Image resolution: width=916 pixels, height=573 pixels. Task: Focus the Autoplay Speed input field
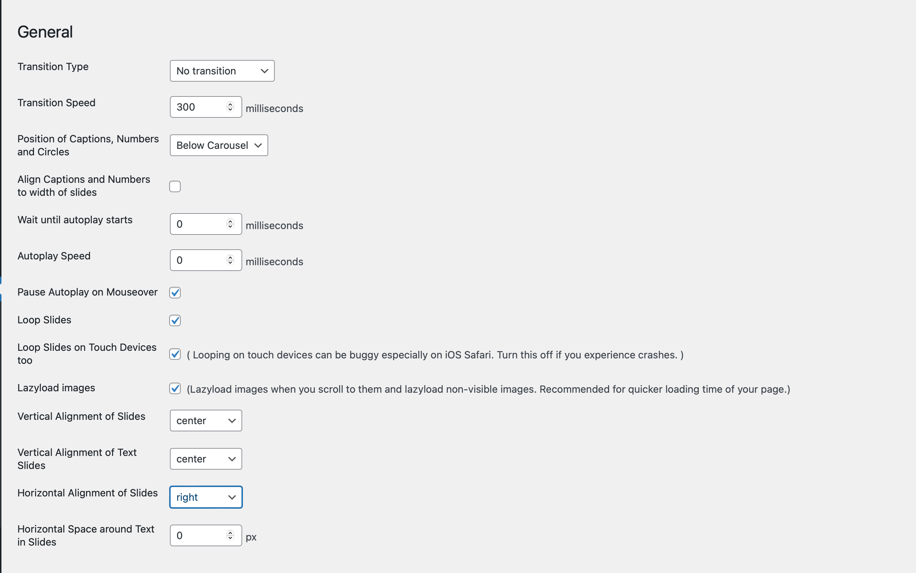pyautogui.click(x=199, y=260)
